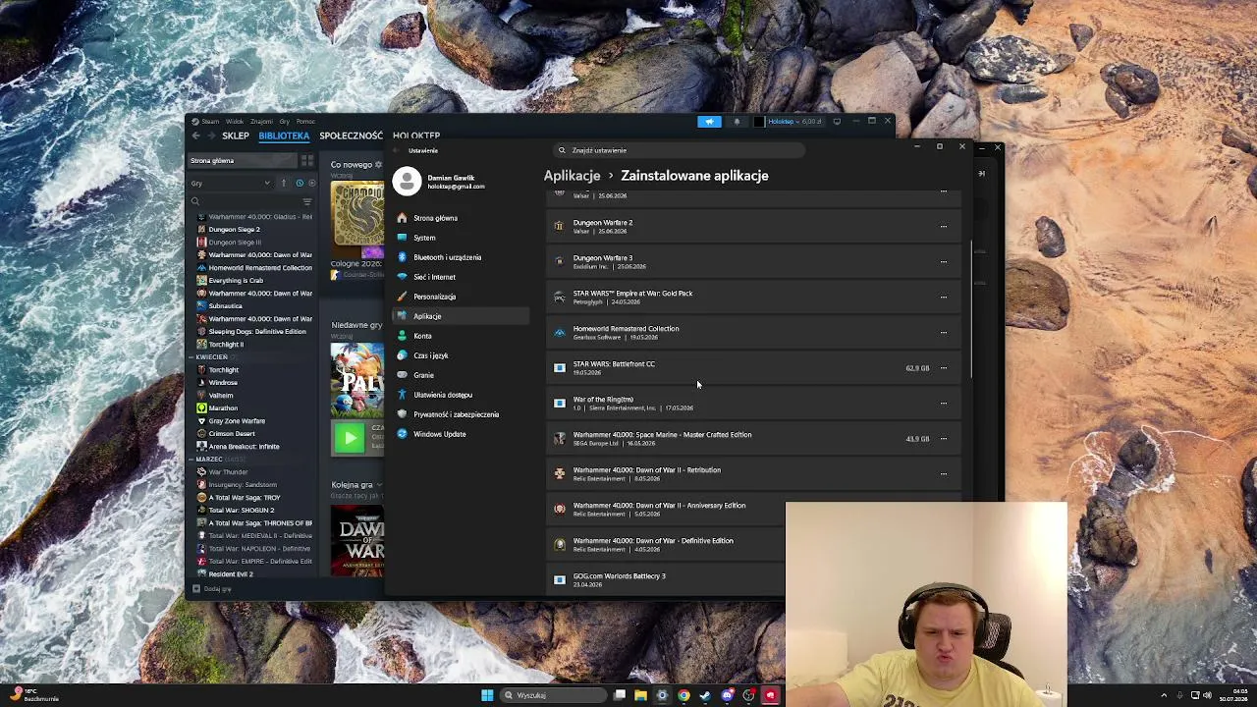Click the Settings back arrow

tap(396, 150)
